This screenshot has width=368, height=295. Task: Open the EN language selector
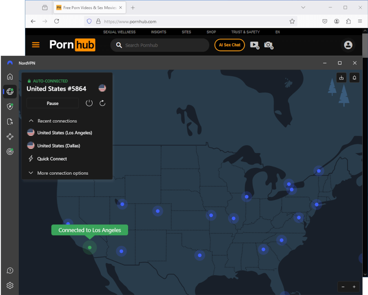point(277,32)
